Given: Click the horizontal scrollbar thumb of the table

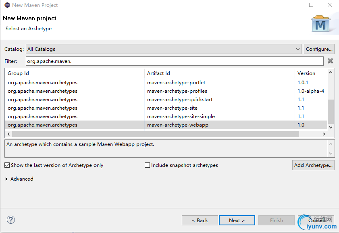Looking at the screenshot, I should point(156,134).
